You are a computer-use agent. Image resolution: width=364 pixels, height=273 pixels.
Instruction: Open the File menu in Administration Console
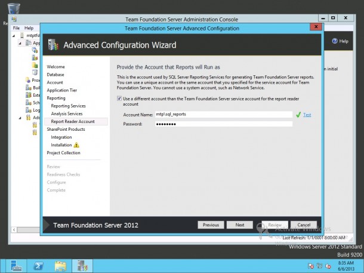click(x=16, y=28)
